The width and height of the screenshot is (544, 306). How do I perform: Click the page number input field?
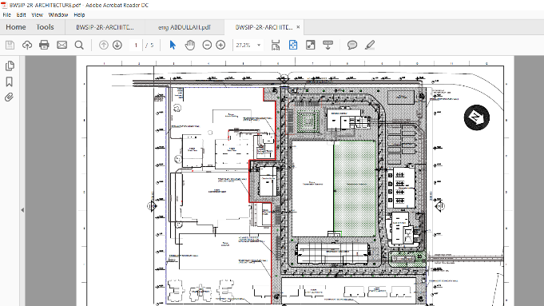pos(136,45)
